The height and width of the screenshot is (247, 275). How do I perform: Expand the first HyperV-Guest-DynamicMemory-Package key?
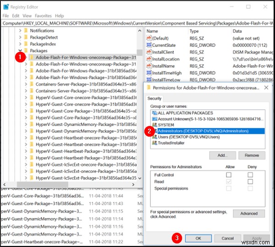26,124
